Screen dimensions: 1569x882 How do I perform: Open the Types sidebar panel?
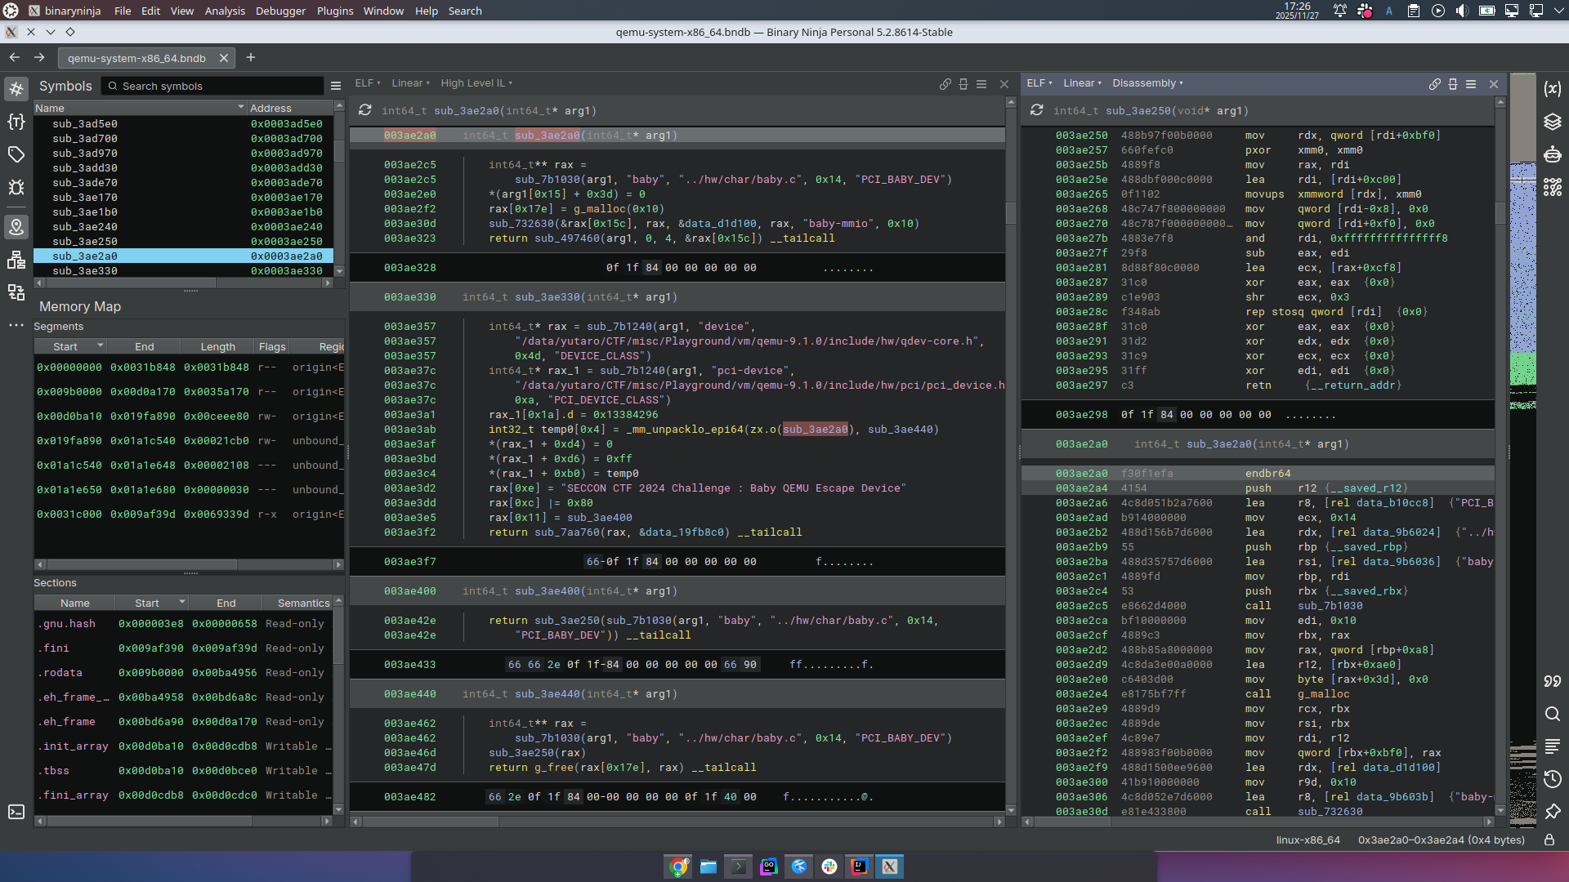[x=16, y=122]
